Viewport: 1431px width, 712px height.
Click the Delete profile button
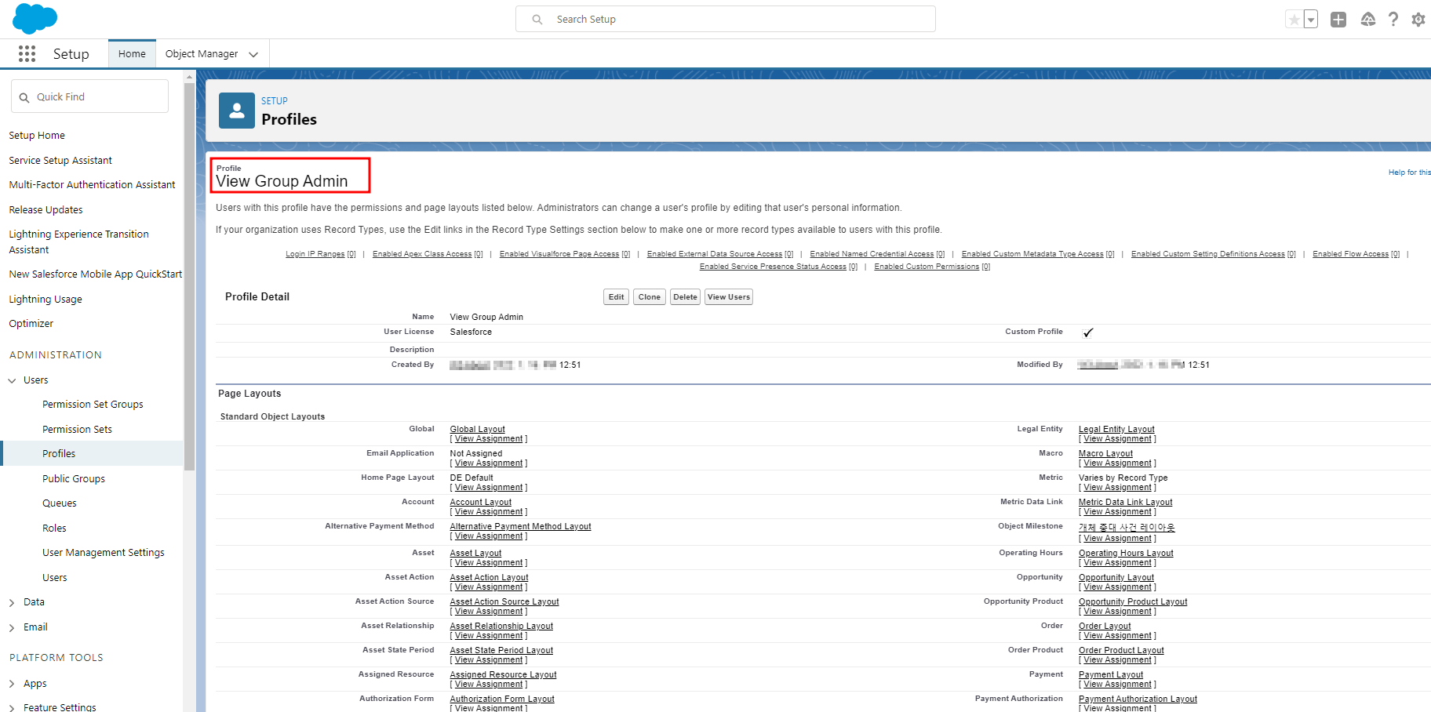(685, 297)
